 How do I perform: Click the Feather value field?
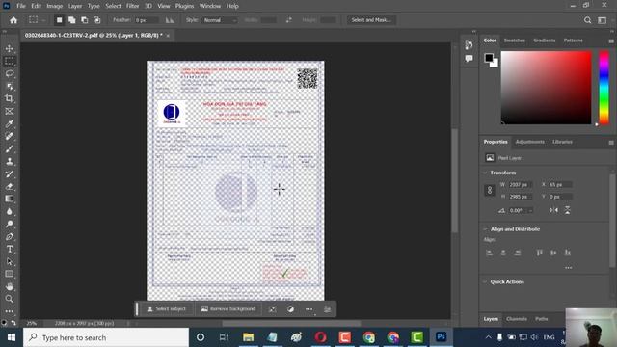click(x=146, y=20)
